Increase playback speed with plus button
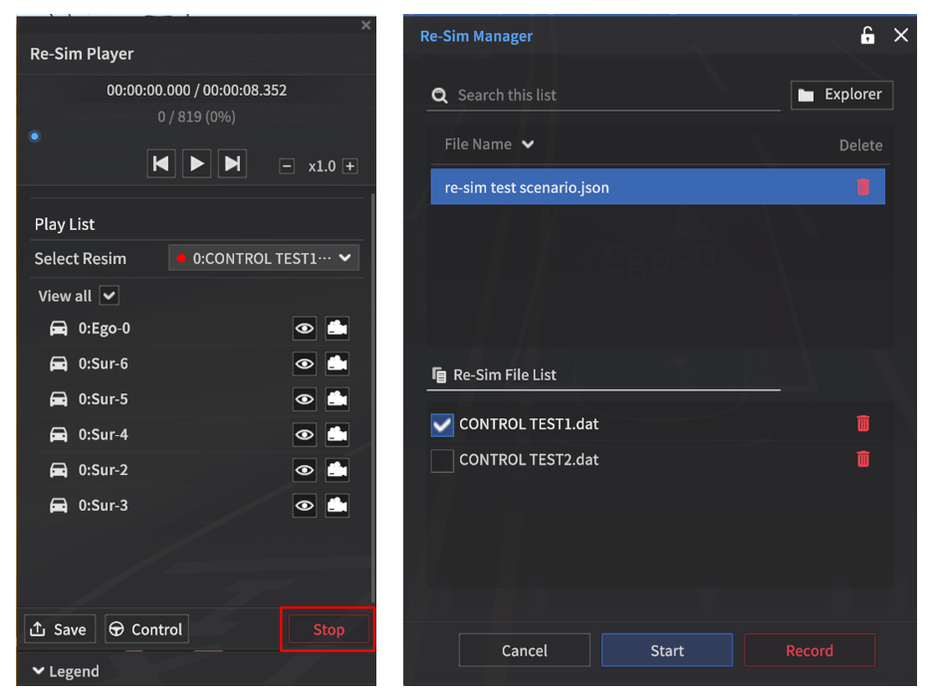 point(349,166)
